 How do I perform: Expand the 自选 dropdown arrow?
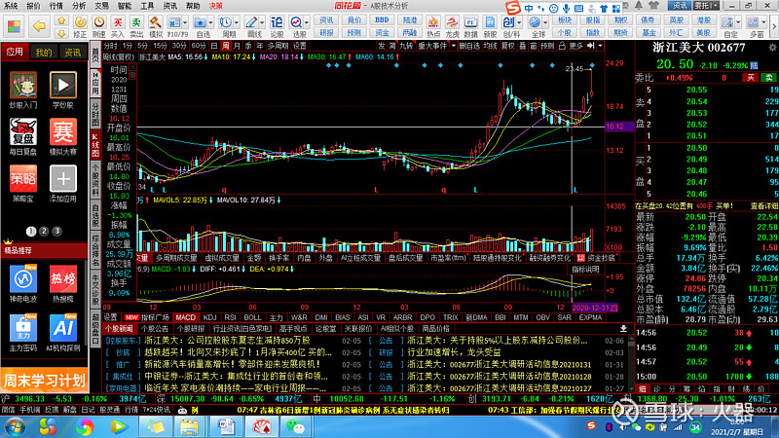210,22
